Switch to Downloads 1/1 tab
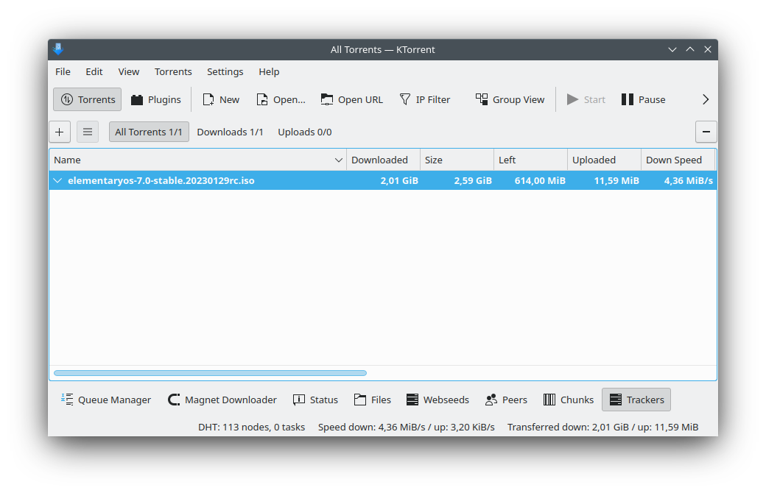Viewport: 766px width, 493px height. 230,132
